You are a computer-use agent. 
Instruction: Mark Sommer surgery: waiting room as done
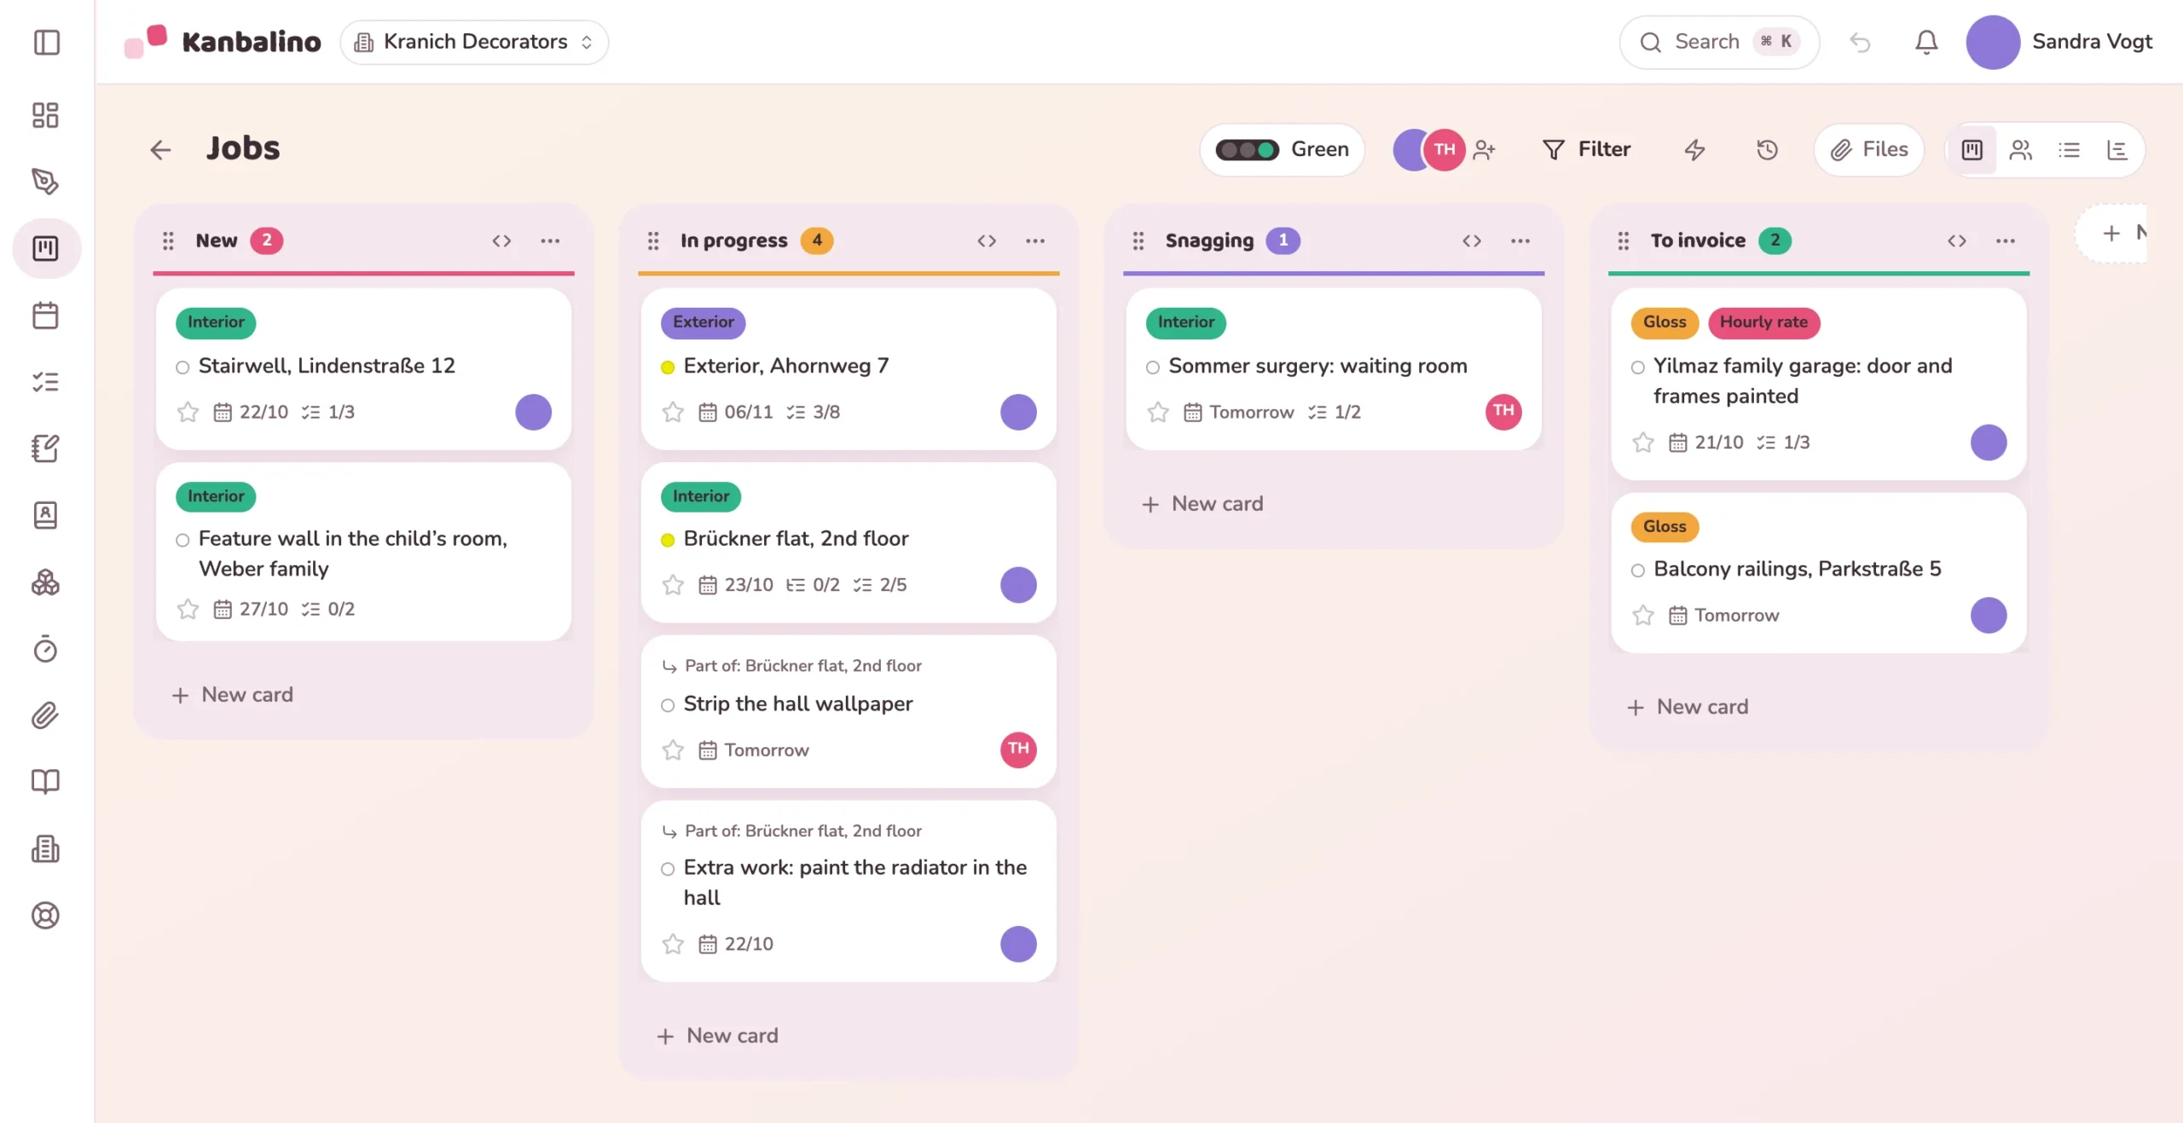tap(1153, 368)
